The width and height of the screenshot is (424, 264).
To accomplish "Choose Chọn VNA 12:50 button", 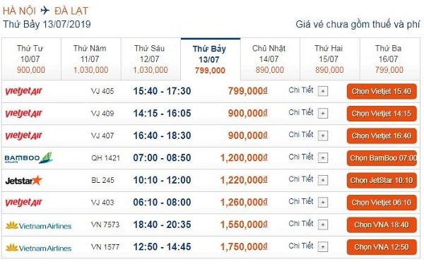I will coord(382,247).
